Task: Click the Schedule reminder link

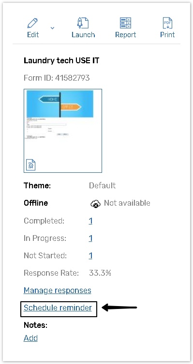Action: click(58, 308)
